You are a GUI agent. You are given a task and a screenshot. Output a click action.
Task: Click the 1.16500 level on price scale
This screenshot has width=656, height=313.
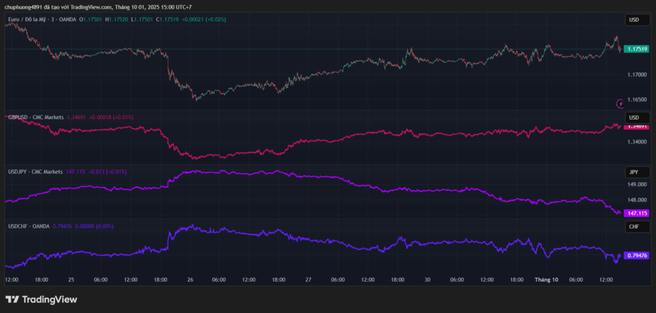[636, 100]
